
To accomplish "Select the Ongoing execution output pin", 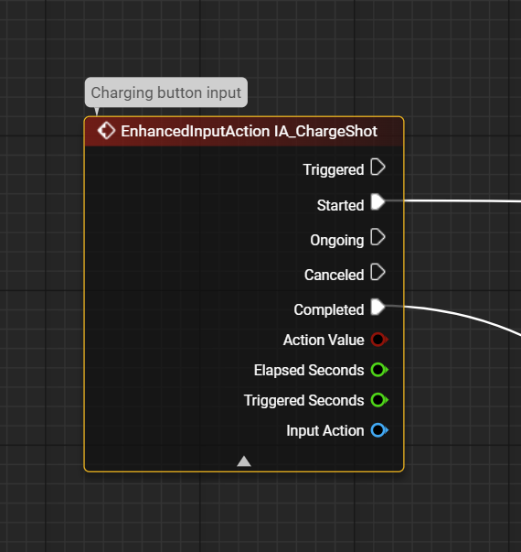I will click(x=377, y=237).
